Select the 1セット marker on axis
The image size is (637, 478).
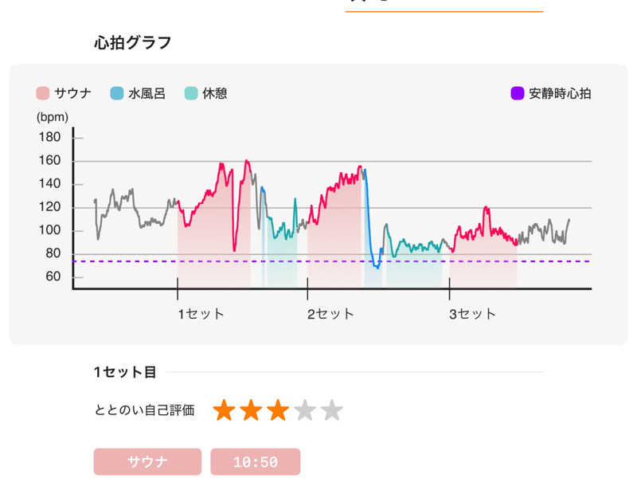(201, 314)
